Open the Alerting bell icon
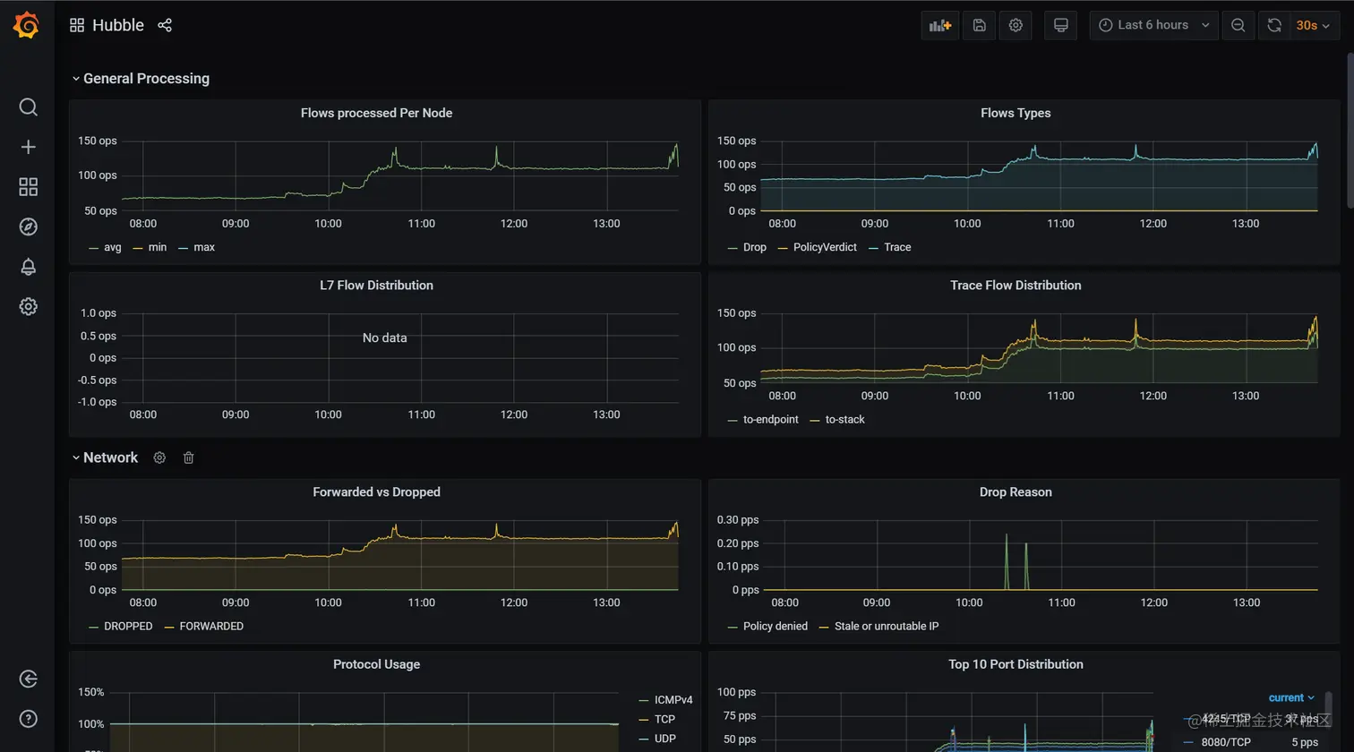The image size is (1354, 752). (x=28, y=267)
